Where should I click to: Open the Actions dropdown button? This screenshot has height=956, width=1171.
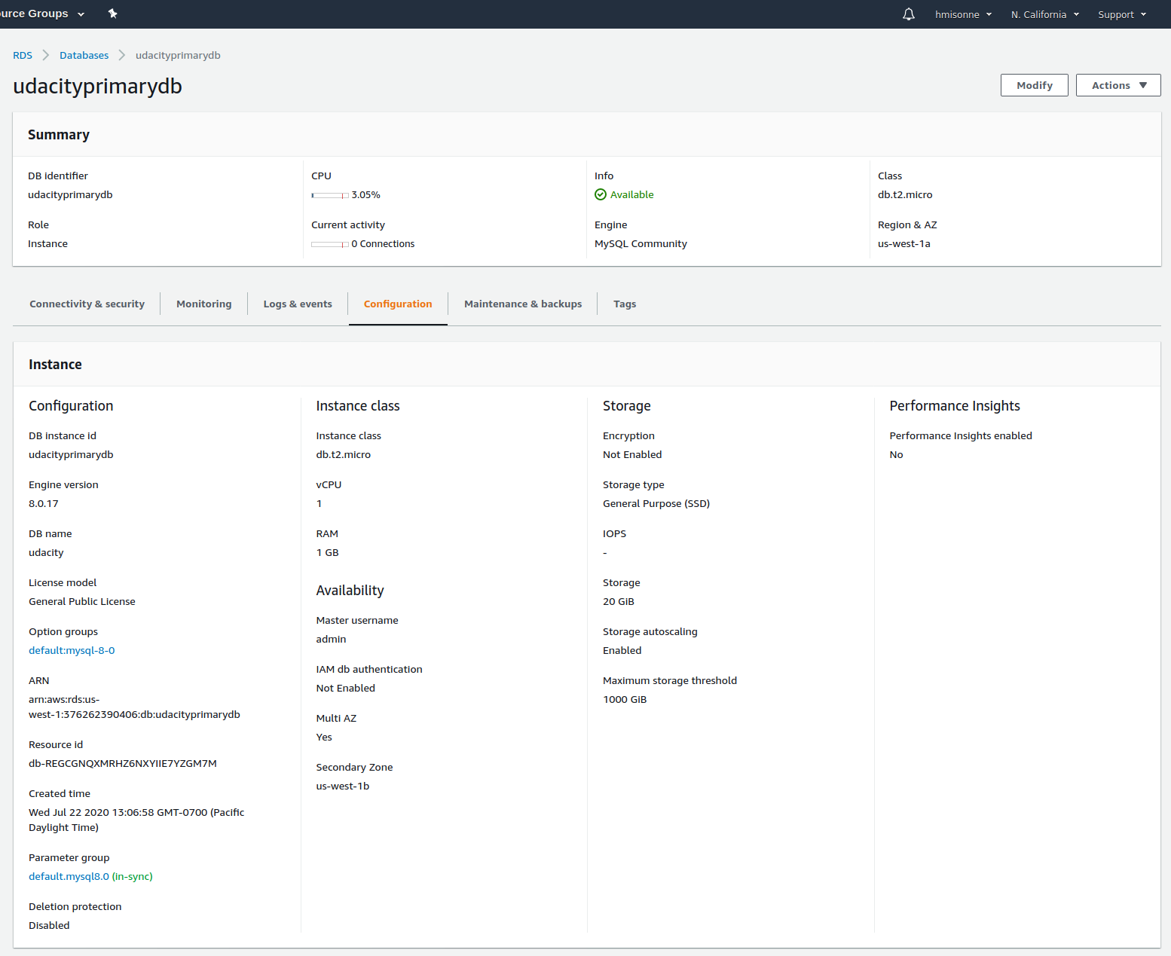click(1118, 85)
